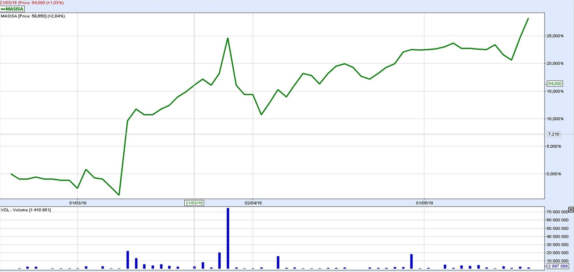The width and height of the screenshot is (574, 272).
Task: Click the 30 000 000 volume axis label
Action: (557, 245)
